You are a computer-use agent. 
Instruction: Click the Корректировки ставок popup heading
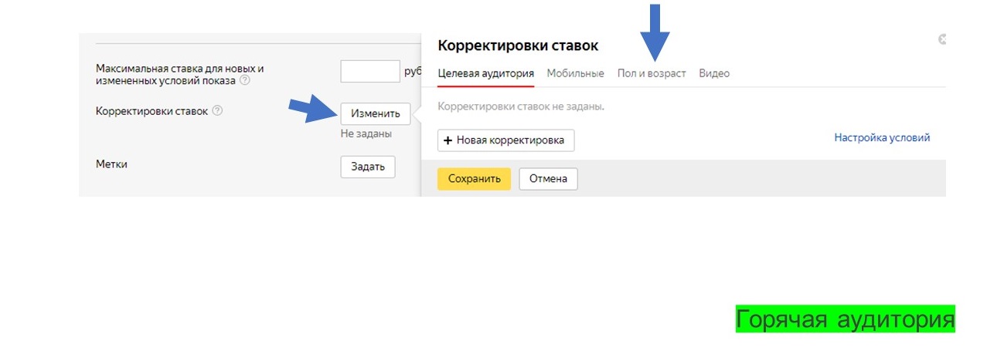click(x=517, y=46)
